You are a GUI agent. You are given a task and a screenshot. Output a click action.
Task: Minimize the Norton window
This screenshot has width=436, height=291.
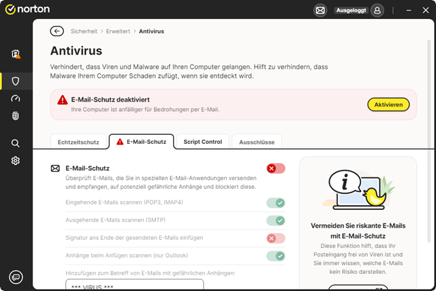(409, 11)
